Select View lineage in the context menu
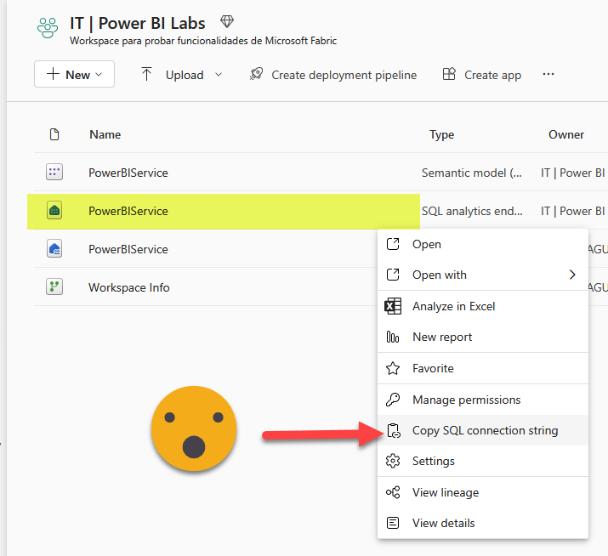Screen dimensions: 608x556 (x=445, y=492)
